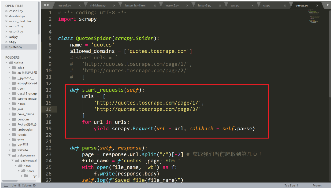Expand the .idea folder
The width and height of the screenshot is (331, 188).
9,68
